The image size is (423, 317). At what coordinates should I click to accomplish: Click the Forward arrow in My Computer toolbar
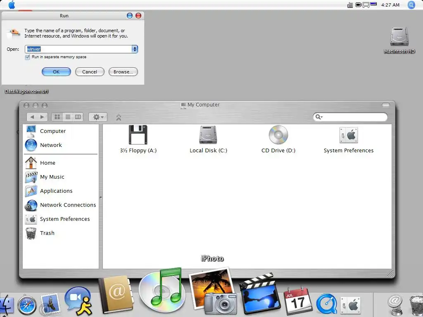43,117
